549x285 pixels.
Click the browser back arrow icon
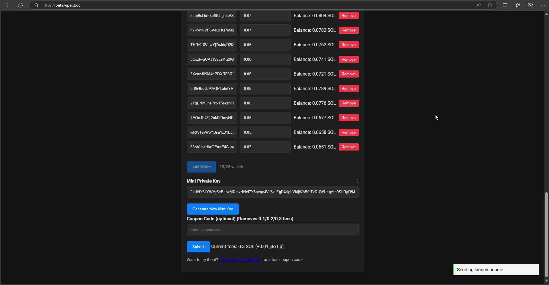(8, 5)
